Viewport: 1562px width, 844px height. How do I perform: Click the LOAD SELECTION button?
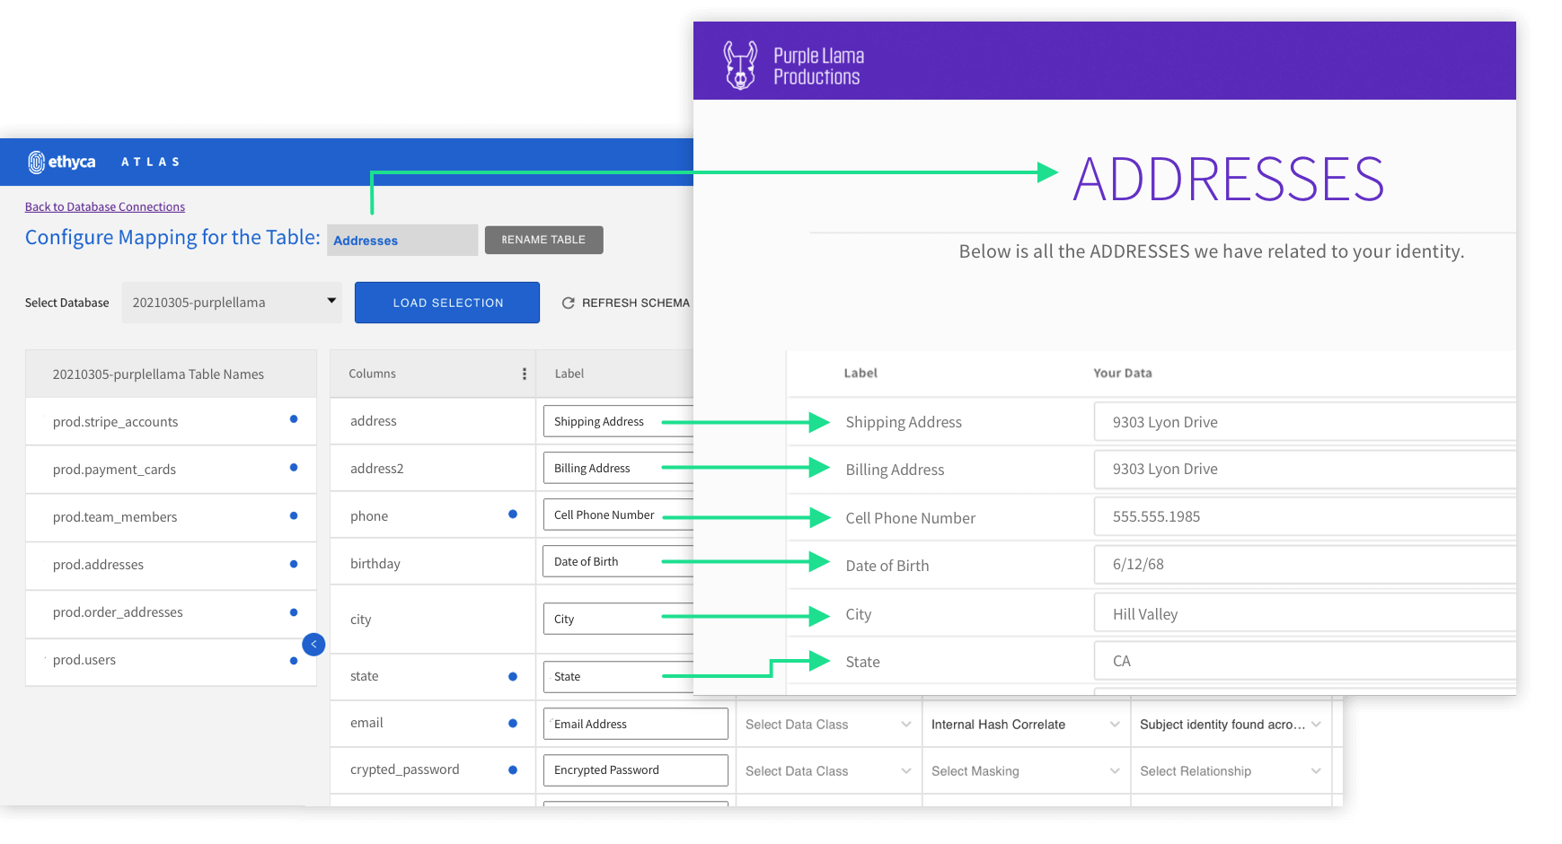[447, 303]
